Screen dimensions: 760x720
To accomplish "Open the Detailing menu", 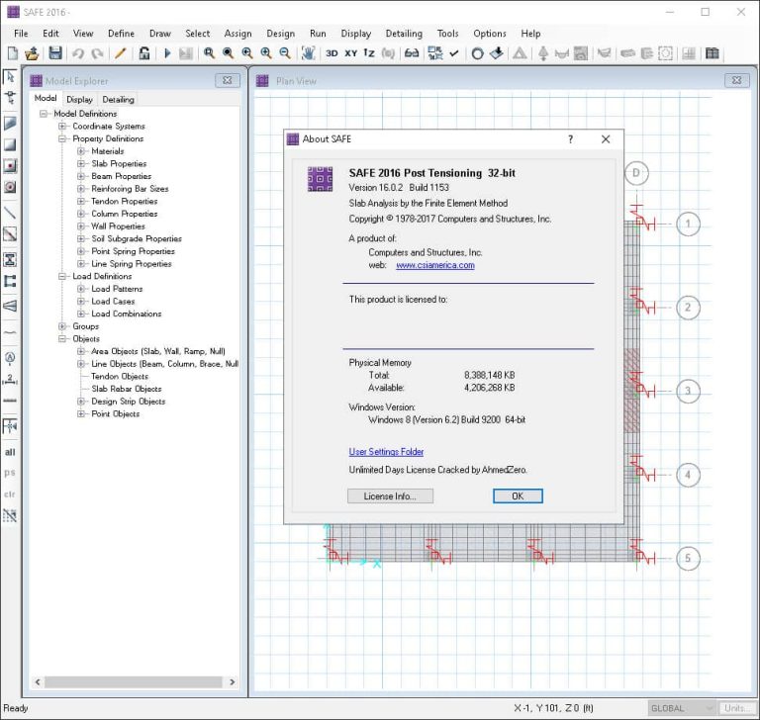I will point(404,34).
